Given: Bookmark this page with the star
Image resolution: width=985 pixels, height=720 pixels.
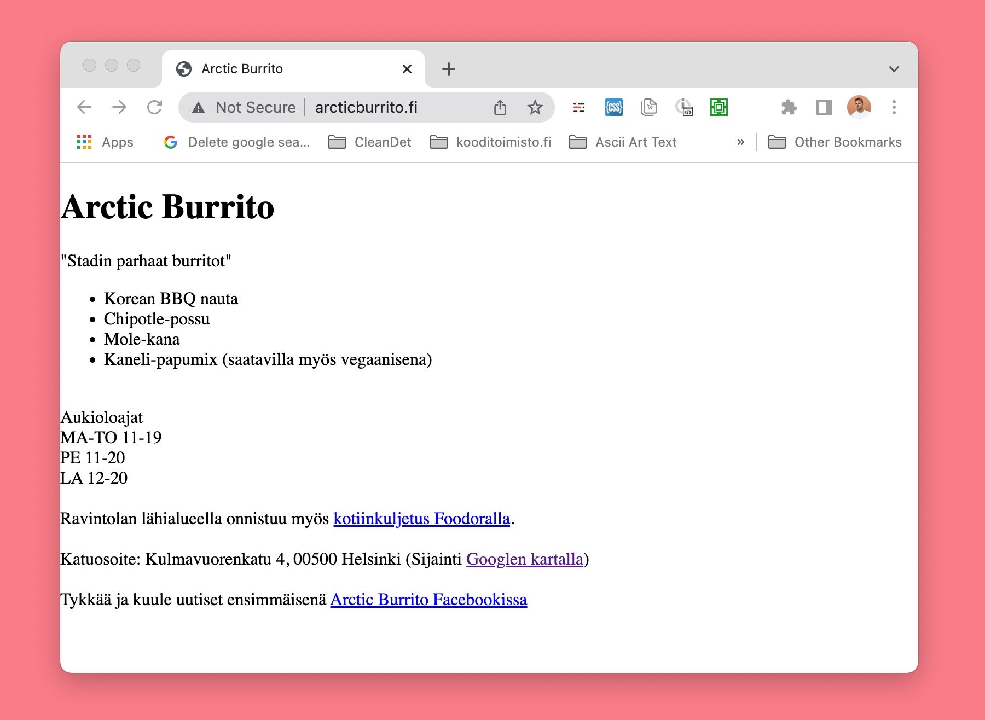Looking at the screenshot, I should click(535, 107).
